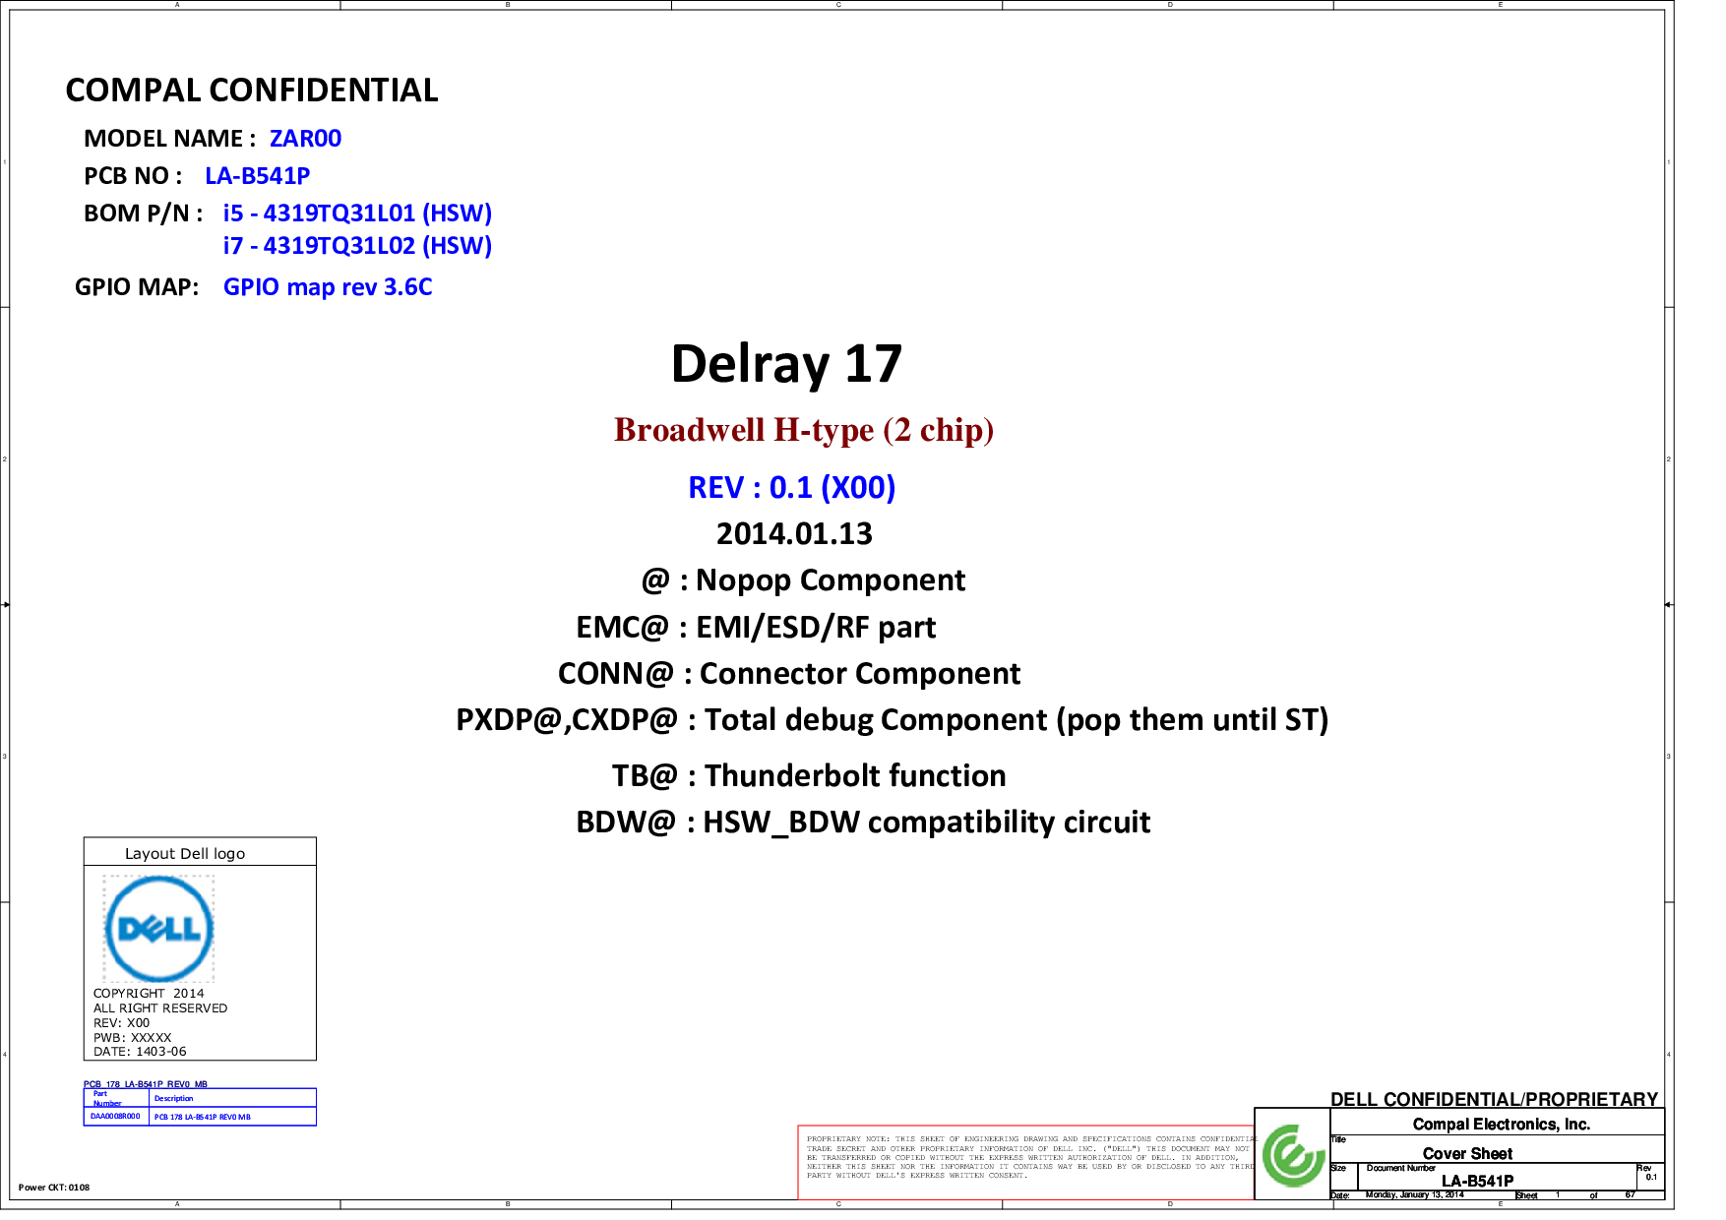Click part number cell 'DAA0008R000'
Image resolution: width=1726 pixels, height=1220 pixels.
[115, 1117]
